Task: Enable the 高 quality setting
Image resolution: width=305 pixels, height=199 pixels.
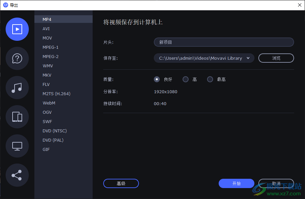Action: 186,79
